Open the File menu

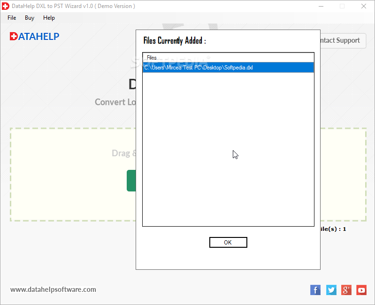click(12, 18)
